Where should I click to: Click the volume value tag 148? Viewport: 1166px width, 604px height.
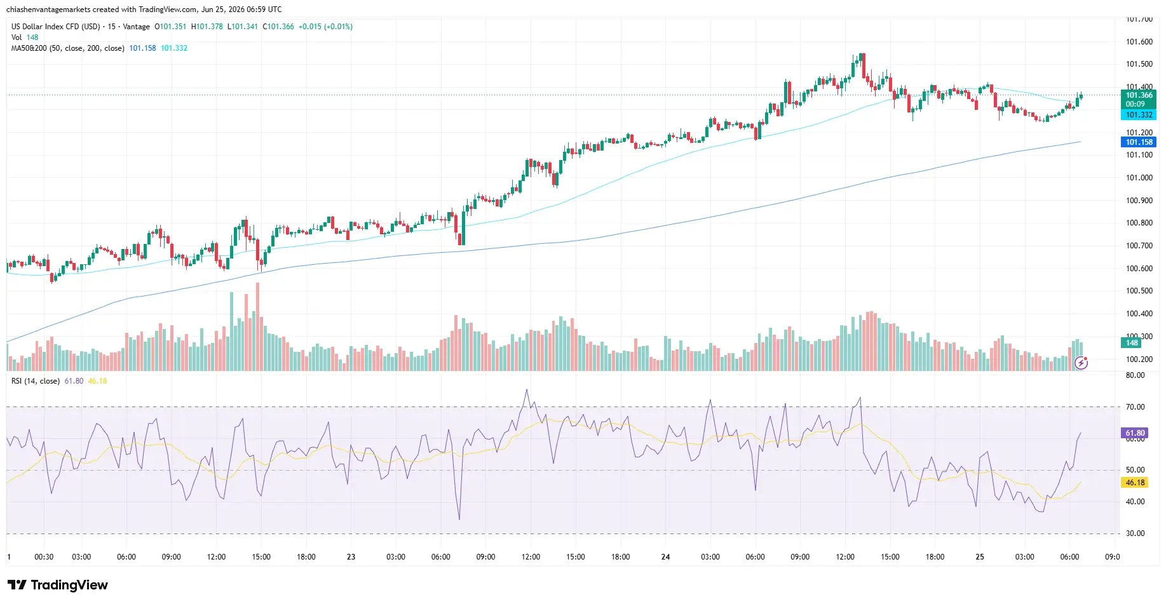tap(1132, 343)
